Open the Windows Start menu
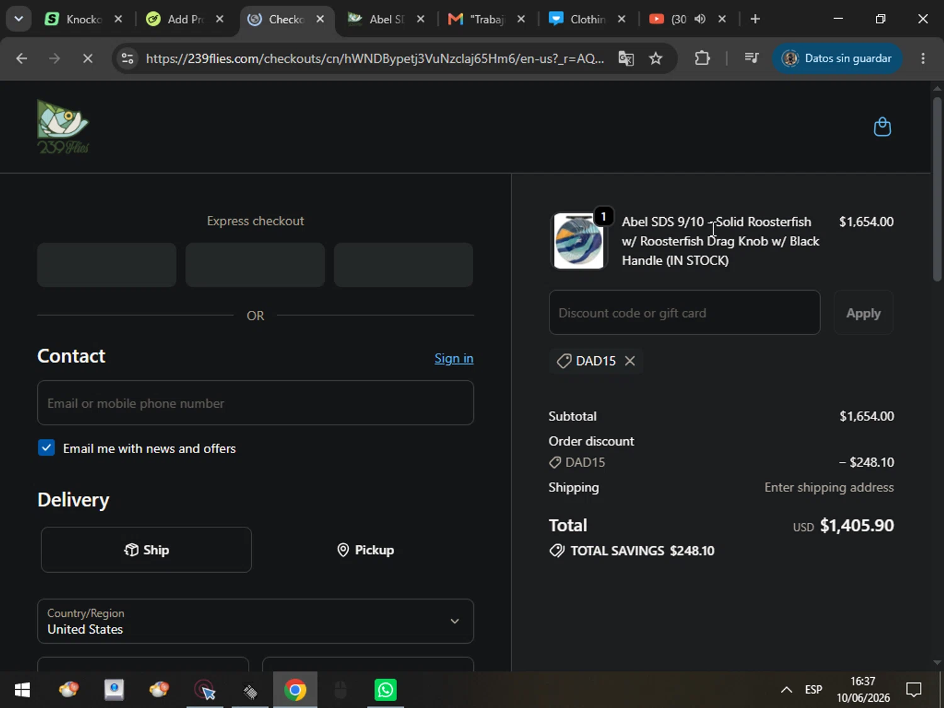 22,690
